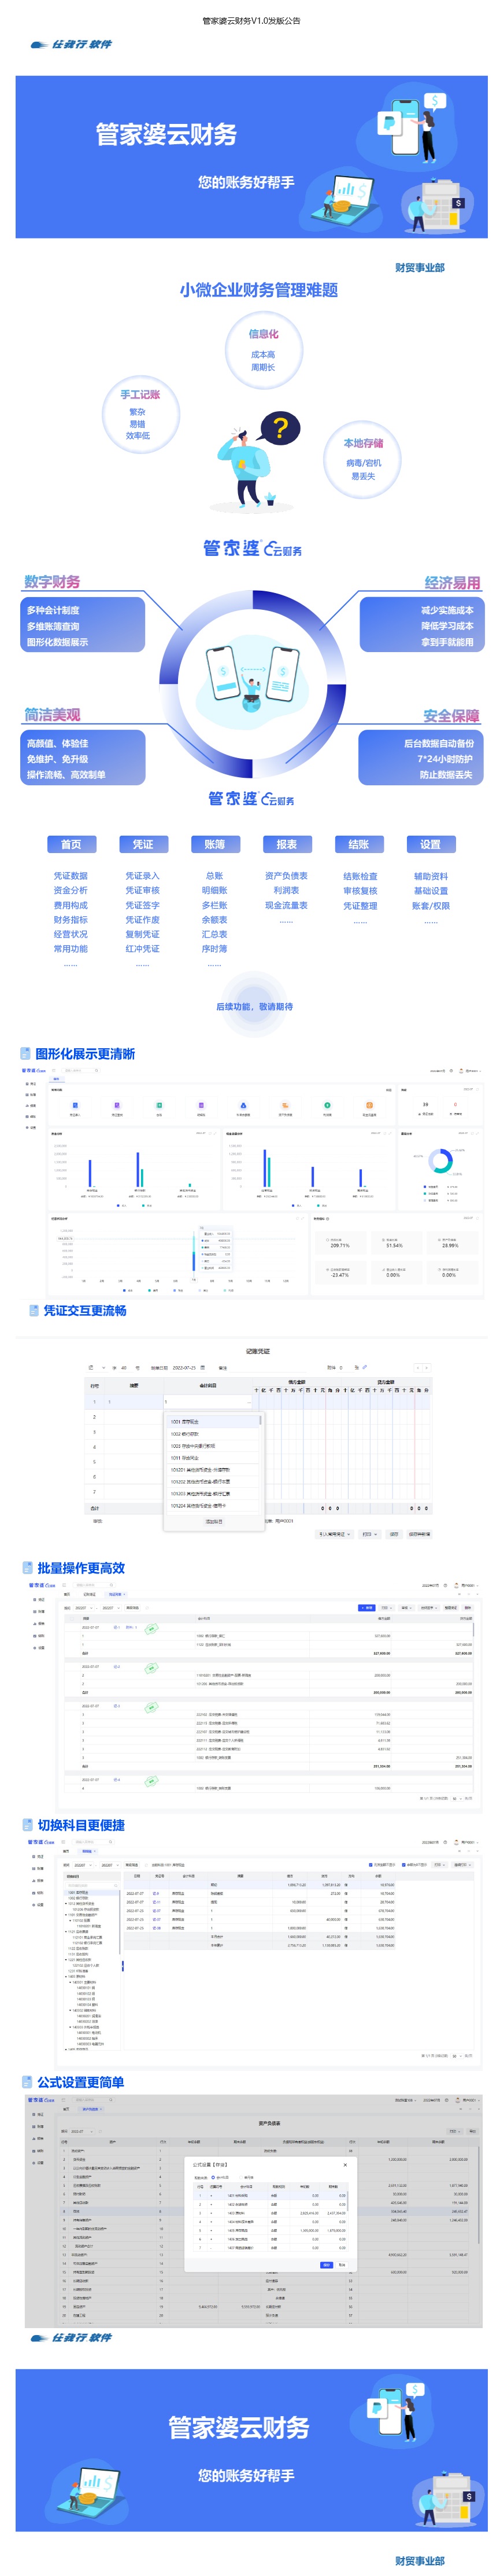Viewport: 500px width, 2576px height.
Task: Click the 管家婆云财务V1.0发版公告 page title
Action: pyautogui.click(x=251, y=20)
